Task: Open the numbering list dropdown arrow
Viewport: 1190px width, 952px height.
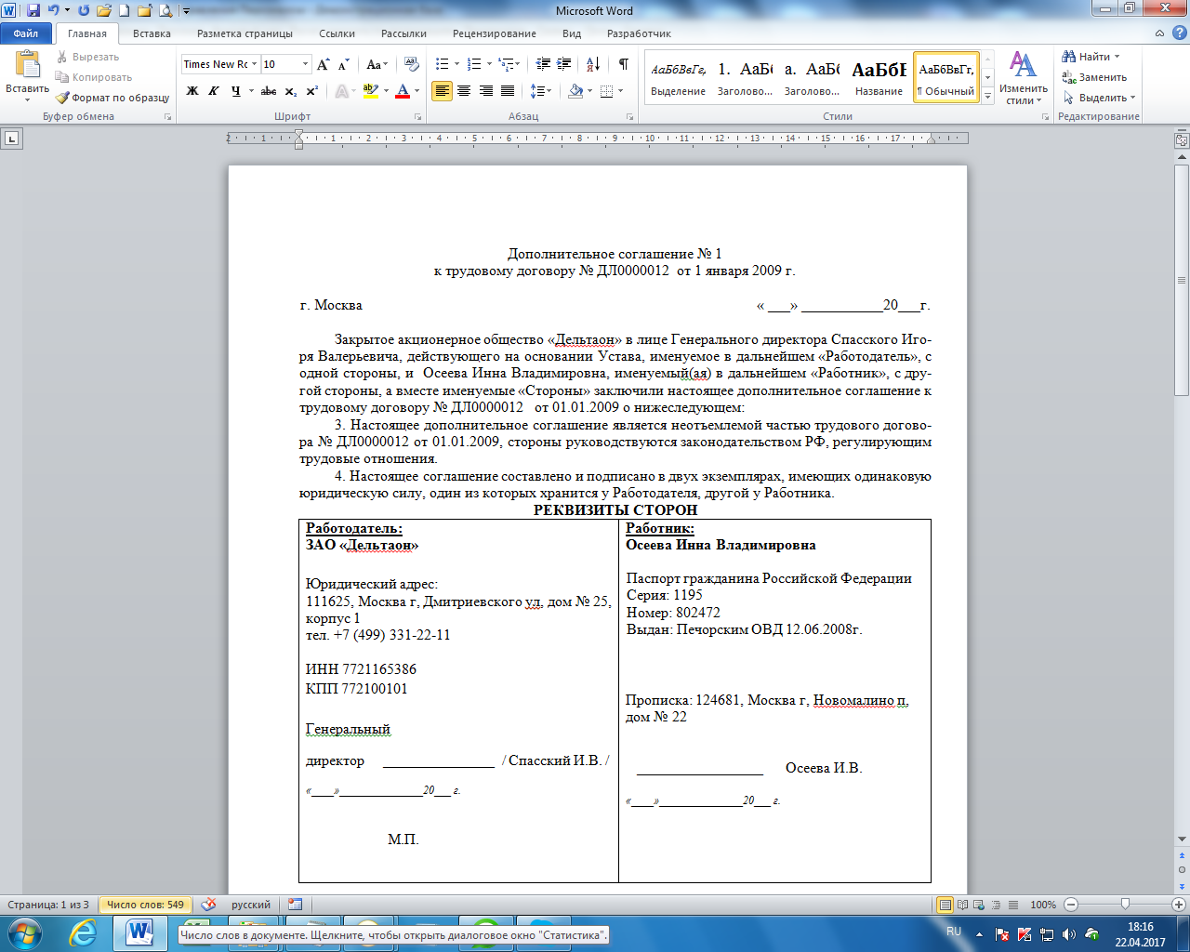Action: coord(489,64)
